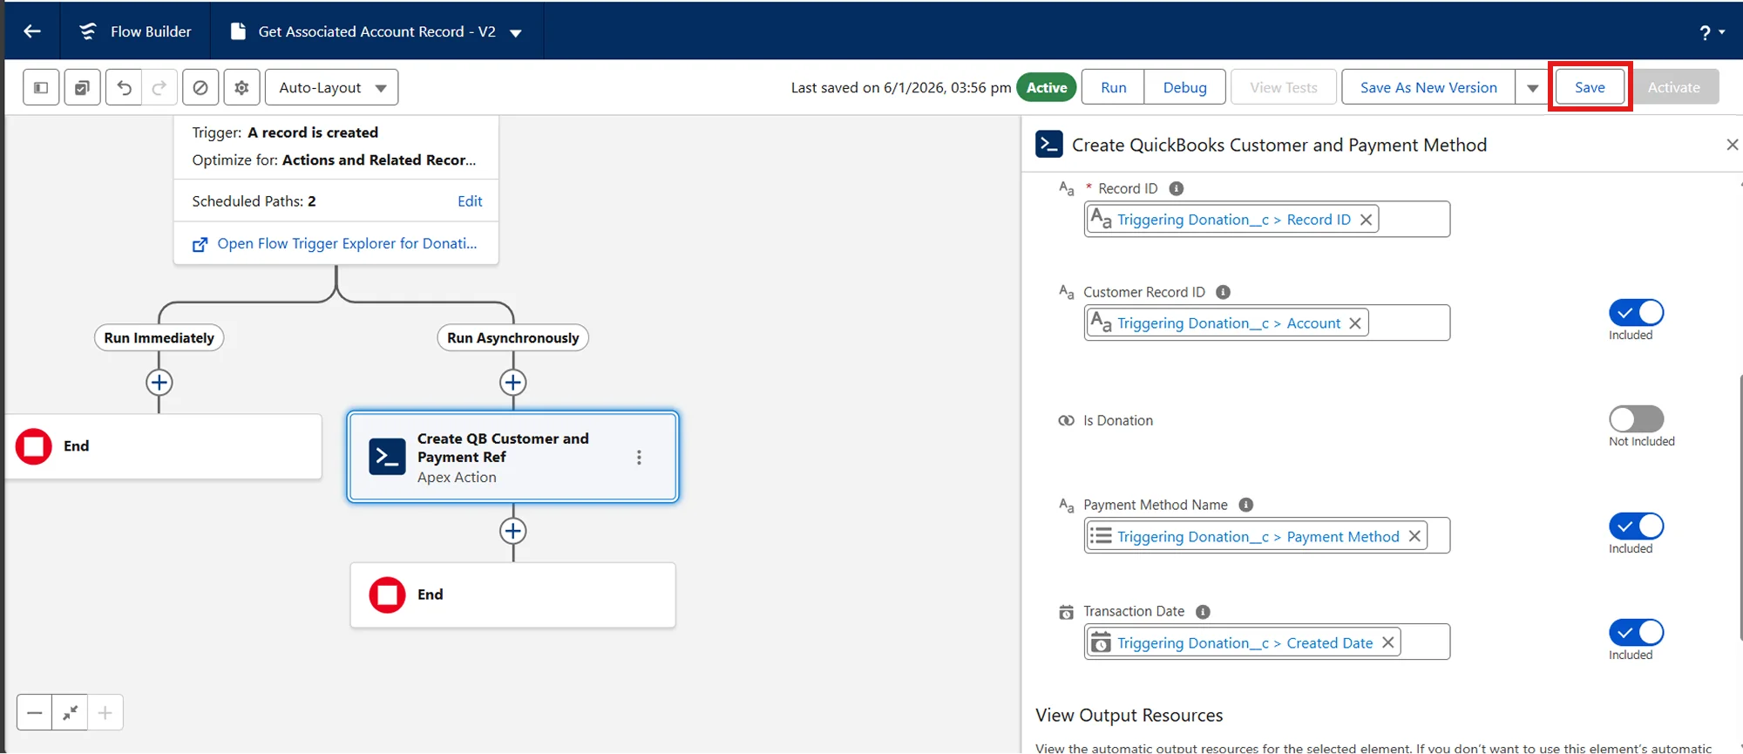Remove the Payment Method pill value
This screenshot has width=1743, height=754.
[1414, 537]
